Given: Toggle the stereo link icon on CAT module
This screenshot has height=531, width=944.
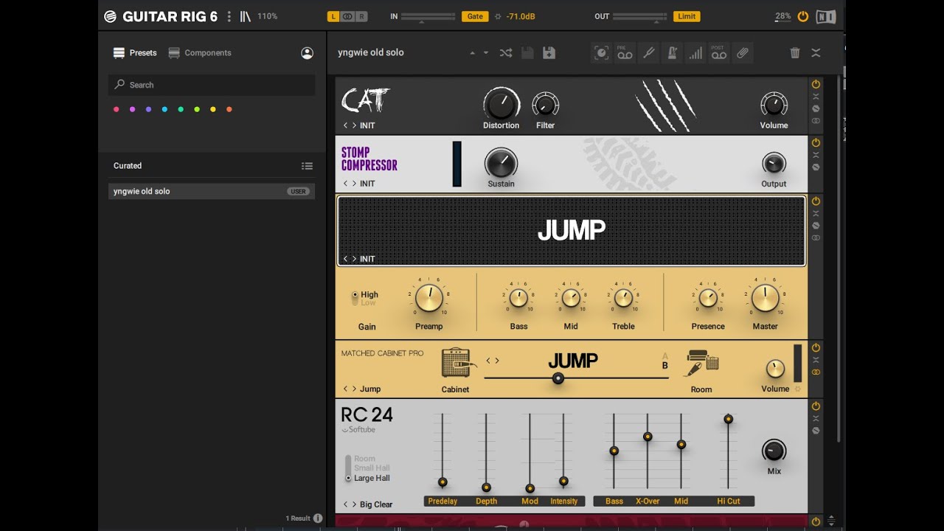Looking at the screenshot, I should point(816,121).
